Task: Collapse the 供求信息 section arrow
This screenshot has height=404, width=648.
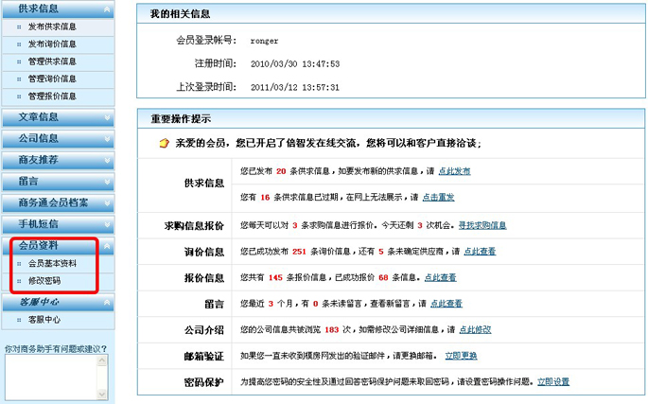Action: pyautogui.click(x=107, y=9)
